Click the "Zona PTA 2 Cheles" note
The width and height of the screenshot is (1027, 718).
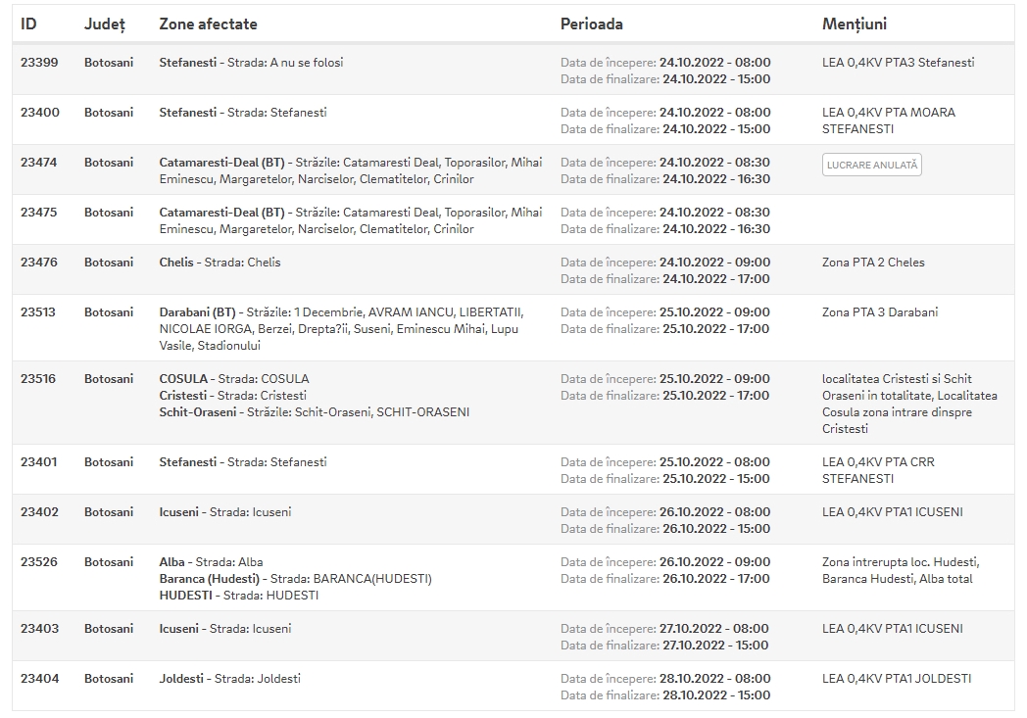click(x=872, y=263)
